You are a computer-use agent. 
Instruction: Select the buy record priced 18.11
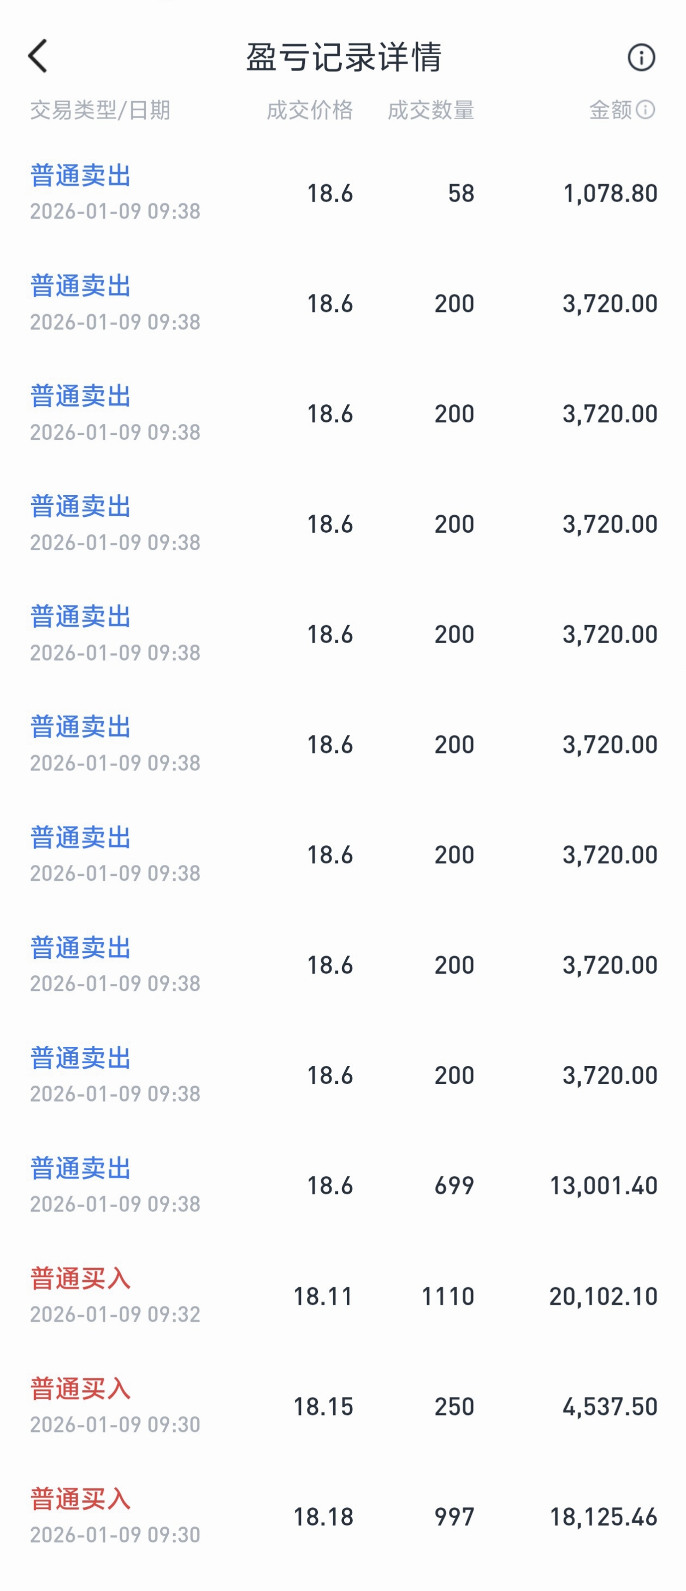coord(323,1297)
